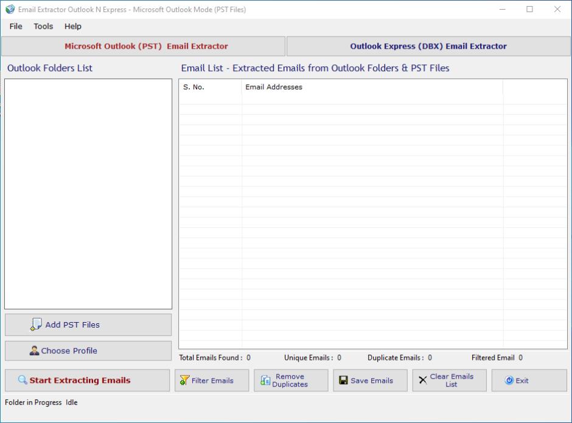The height and width of the screenshot is (423, 572).
Task: Click the power icon on Exit
Action: click(x=509, y=380)
